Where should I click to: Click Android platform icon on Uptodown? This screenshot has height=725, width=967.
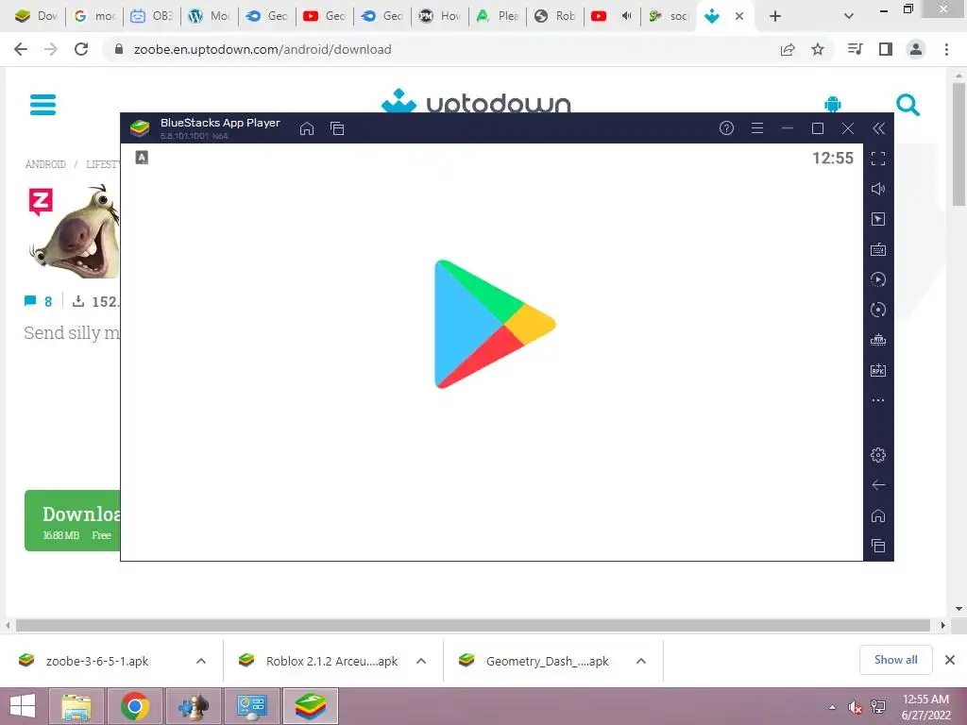point(833,104)
